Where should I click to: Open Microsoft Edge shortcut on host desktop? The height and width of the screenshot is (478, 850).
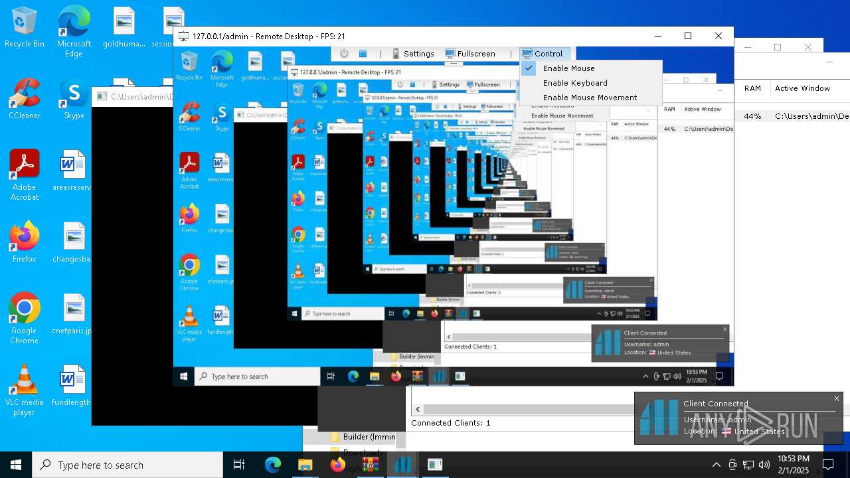[74, 31]
